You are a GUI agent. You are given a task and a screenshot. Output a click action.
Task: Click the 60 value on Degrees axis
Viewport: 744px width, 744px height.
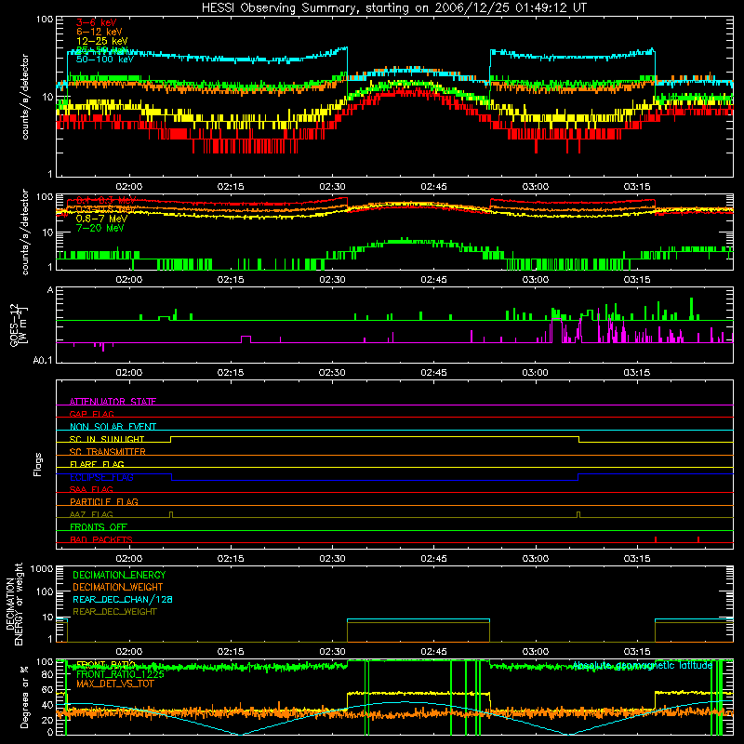point(47,690)
